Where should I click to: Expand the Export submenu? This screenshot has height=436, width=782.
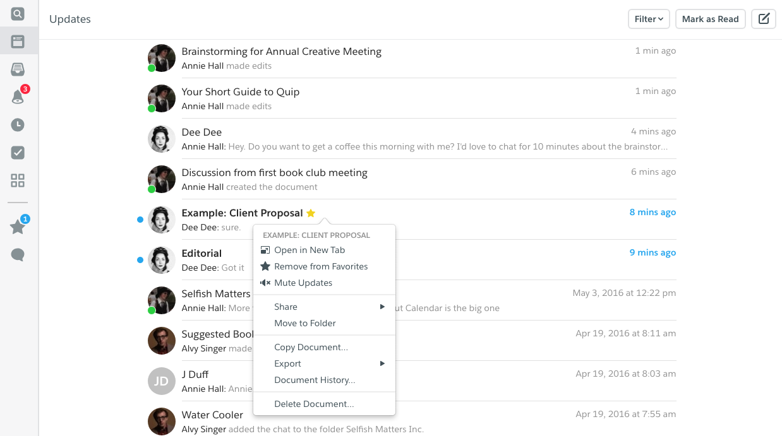pos(287,363)
